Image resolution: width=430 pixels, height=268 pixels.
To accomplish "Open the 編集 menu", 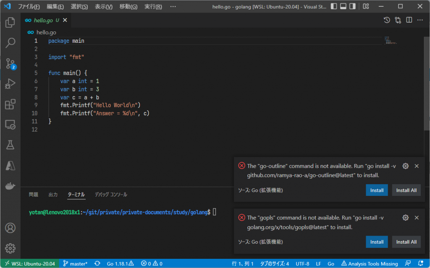I will click(55, 7).
